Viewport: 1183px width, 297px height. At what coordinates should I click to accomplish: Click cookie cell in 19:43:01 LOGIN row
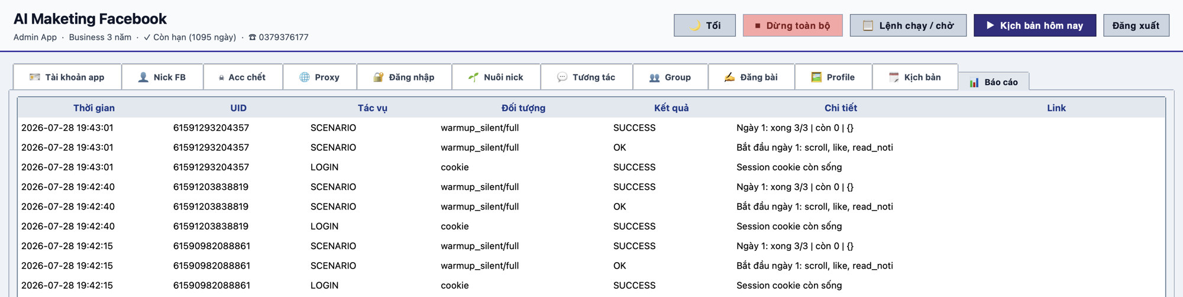(454, 167)
